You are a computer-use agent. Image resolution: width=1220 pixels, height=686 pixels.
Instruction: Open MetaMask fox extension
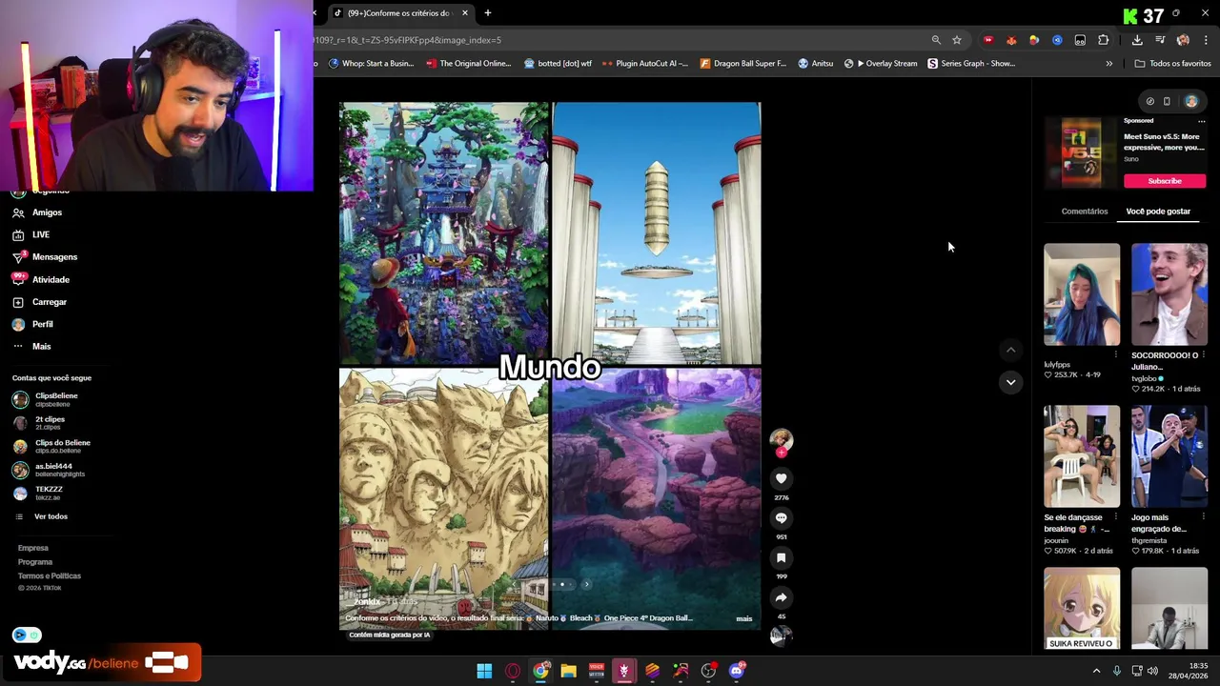coord(1011,40)
